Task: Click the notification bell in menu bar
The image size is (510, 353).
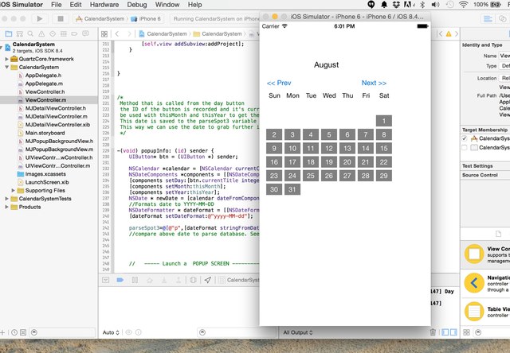Action: pyautogui.click(x=384, y=5)
